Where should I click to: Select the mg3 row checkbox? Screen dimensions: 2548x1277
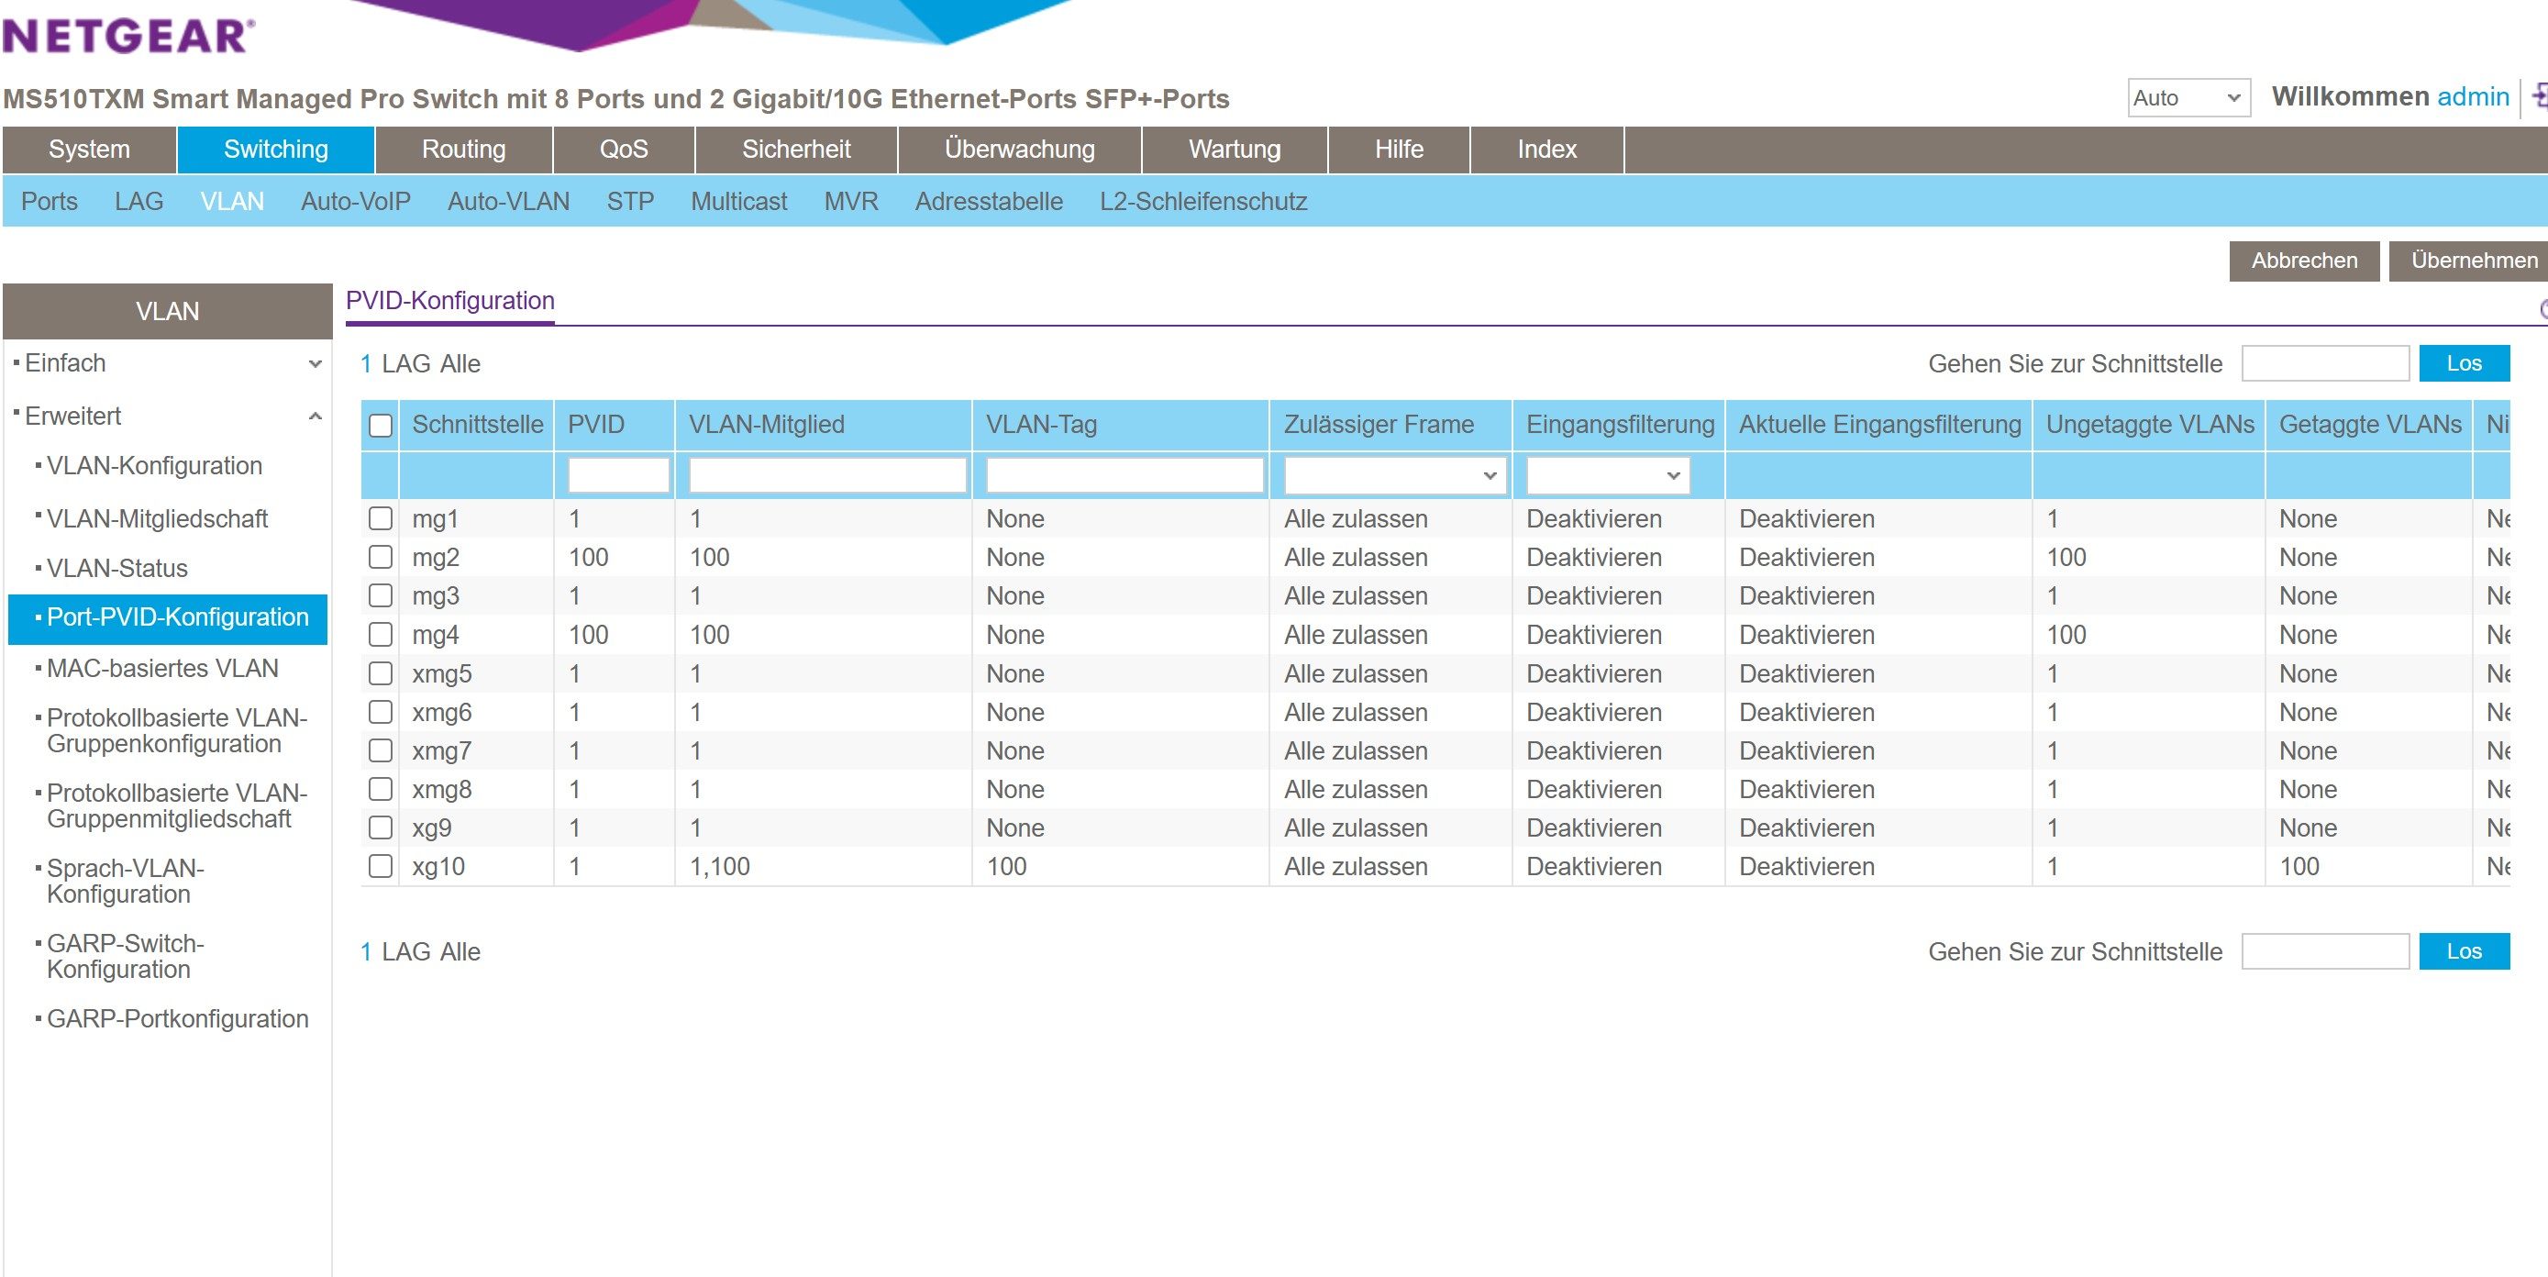tap(381, 595)
